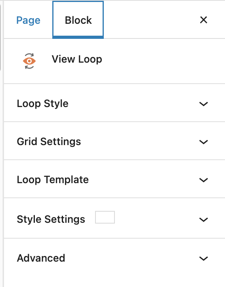The height and width of the screenshot is (287, 225).
Task: Click the chevron icon beside Advanced
Action: [204, 258]
